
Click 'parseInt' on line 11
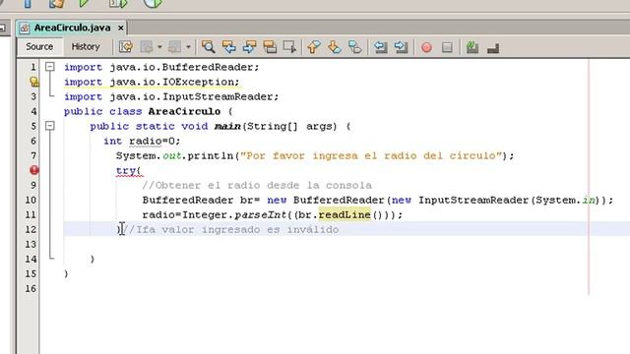point(261,215)
